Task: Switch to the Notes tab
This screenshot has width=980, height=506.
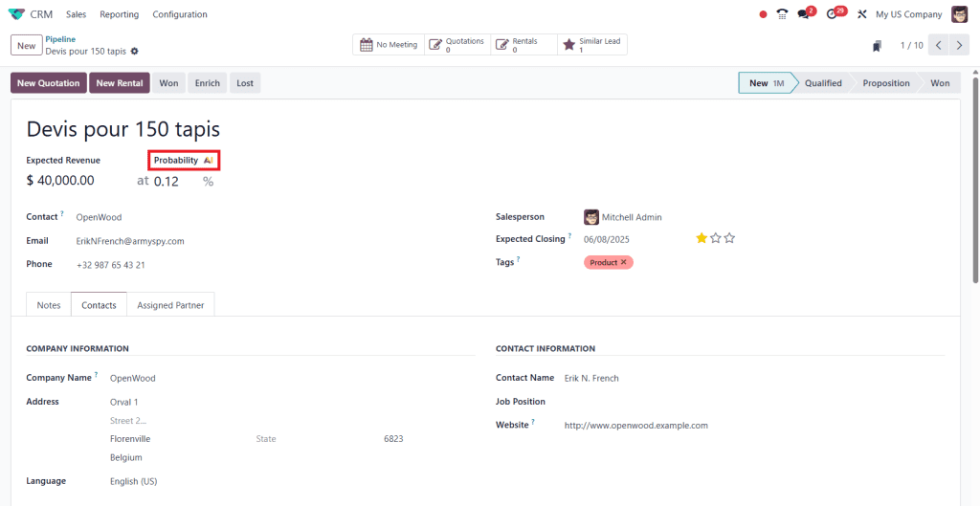Action: (49, 305)
